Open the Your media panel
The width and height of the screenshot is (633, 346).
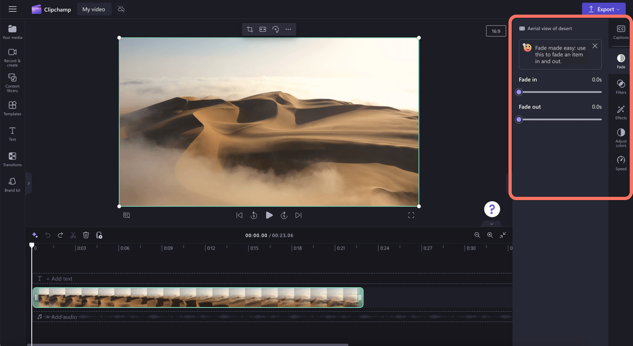coord(12,32)
